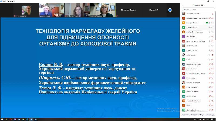Click the unmute myself button at panel bottom

pyautogui.click(x=197, y=115)
